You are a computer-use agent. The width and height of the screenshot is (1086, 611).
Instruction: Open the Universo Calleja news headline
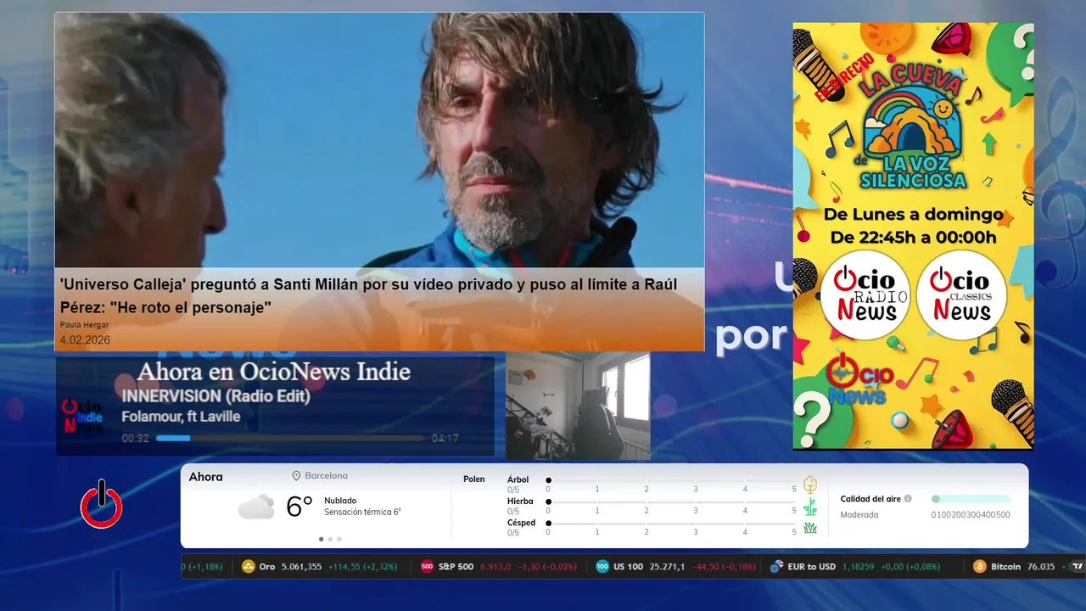368,295
